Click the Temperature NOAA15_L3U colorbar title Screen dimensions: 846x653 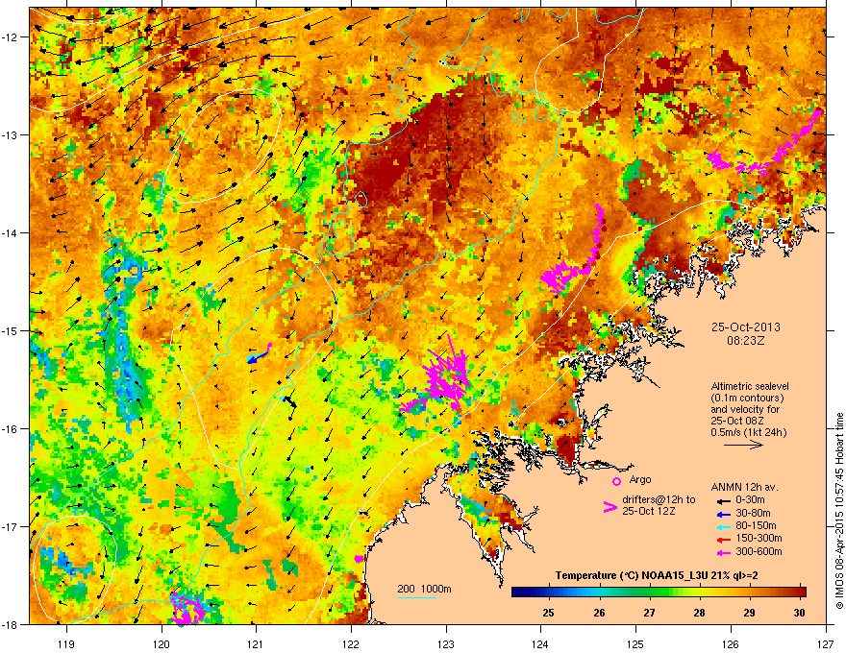click(657, 575)
